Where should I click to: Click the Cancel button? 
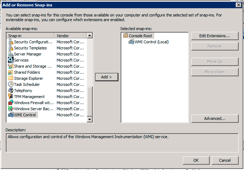[225, 160]
